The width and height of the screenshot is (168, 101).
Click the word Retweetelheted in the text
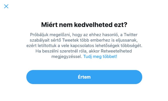(116, 51)
